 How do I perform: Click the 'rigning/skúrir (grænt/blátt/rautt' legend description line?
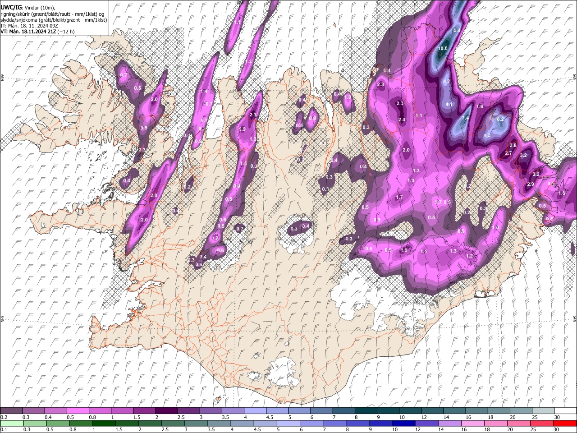pyautogui.click(x=53, y=14)
